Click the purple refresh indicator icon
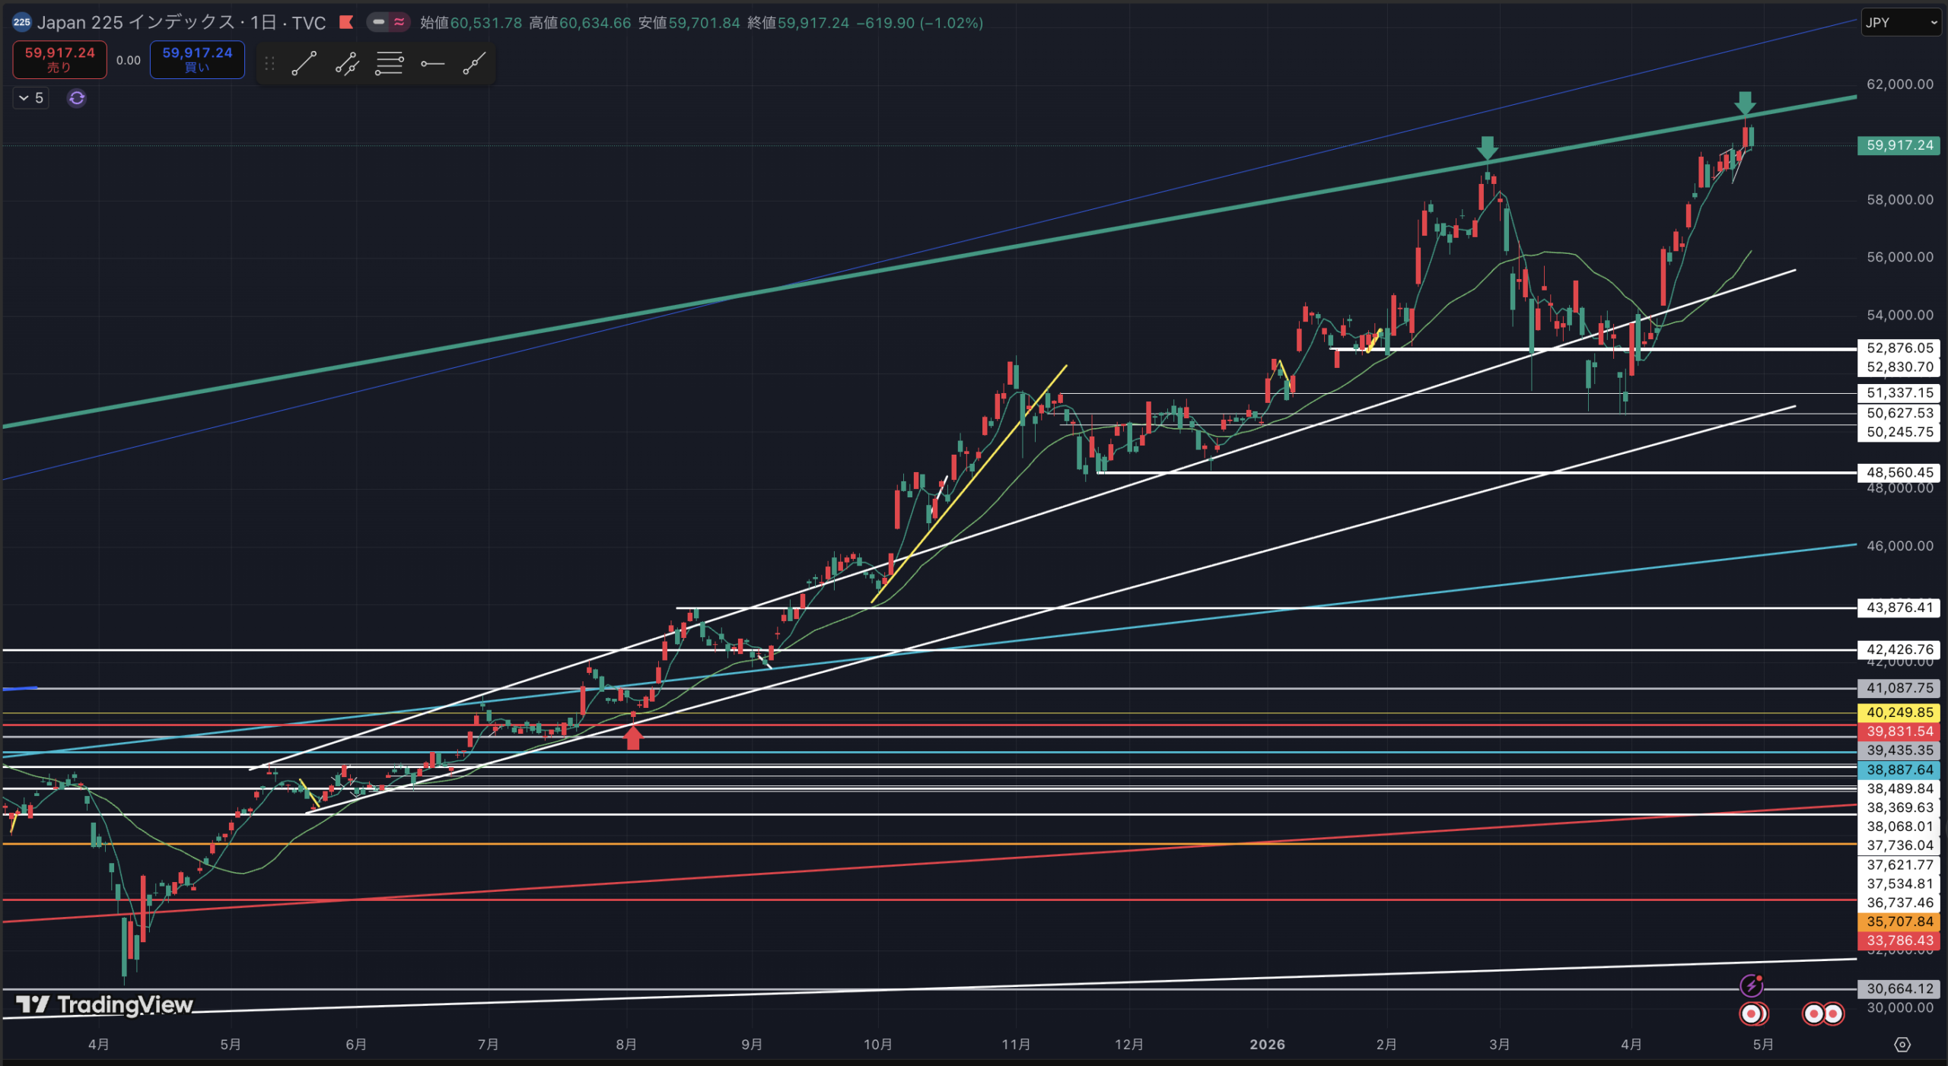Viewport: 1948px width, 1066px height. (x=77, y=98)
